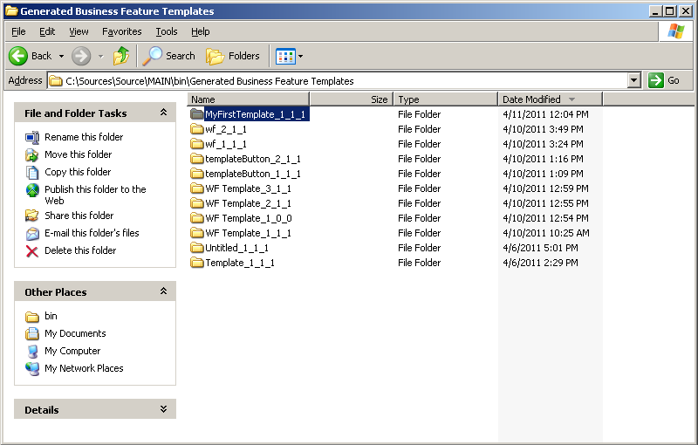
Task: Click the bin folder icon in Other Places
Action: click(x=32, y=317)
